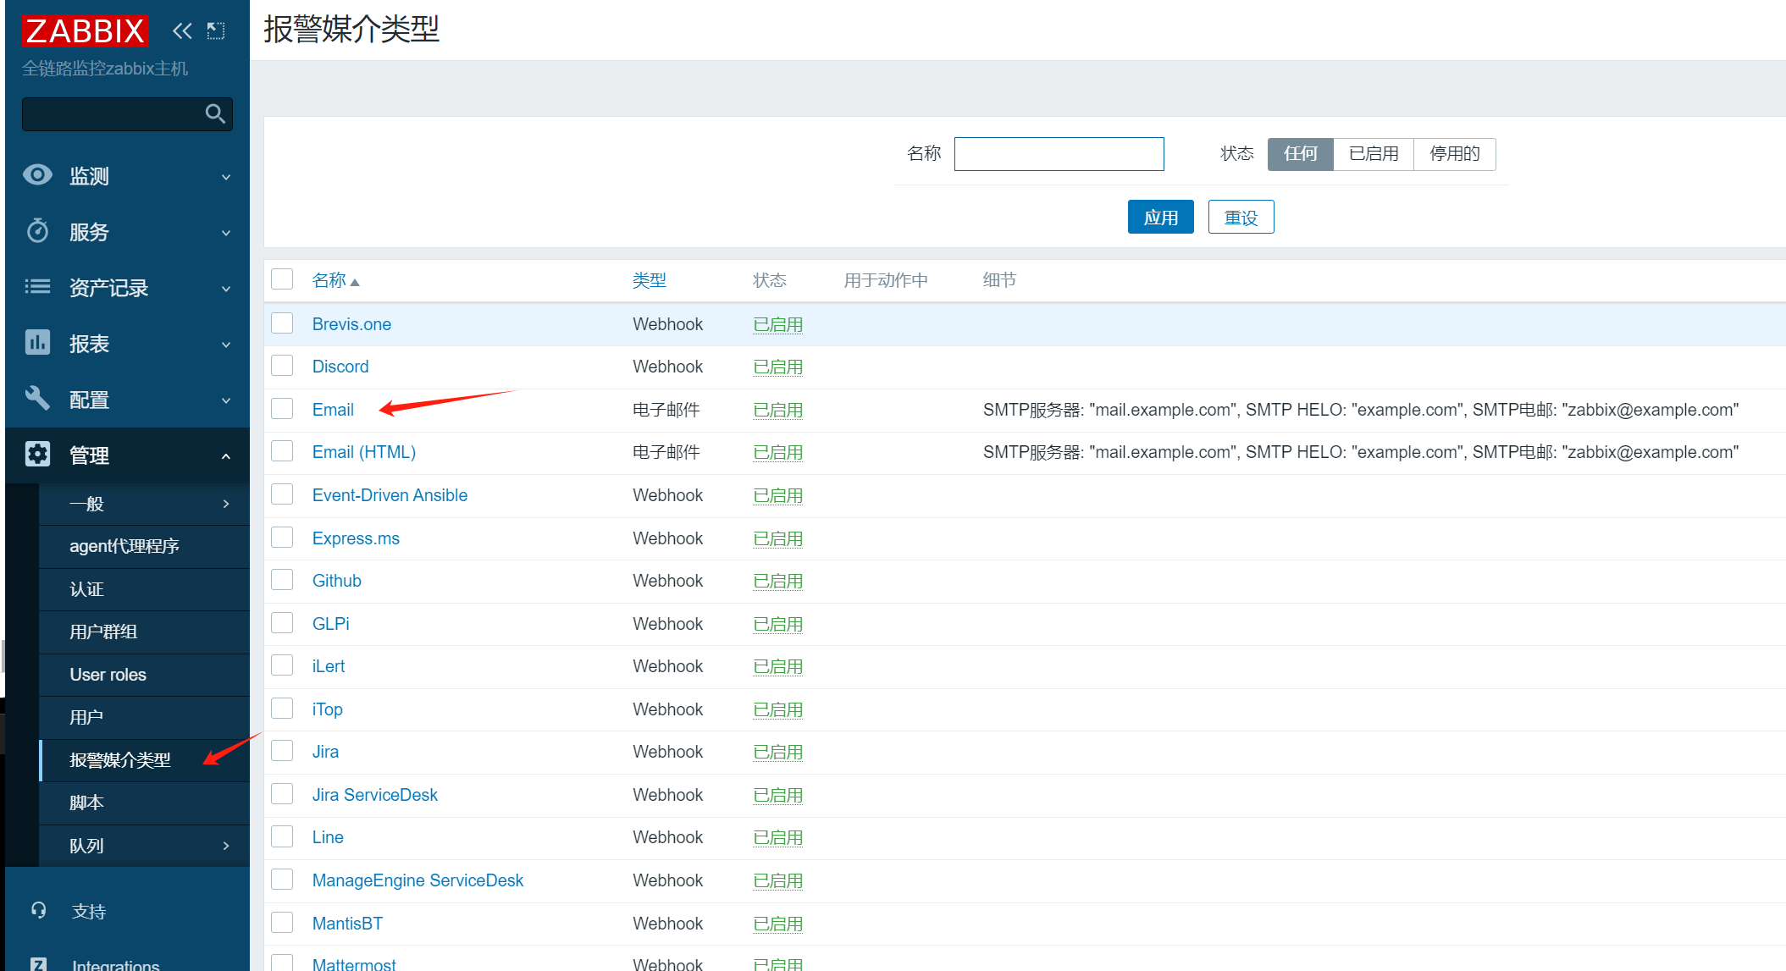Select the Email row checkbox
1786x971 pixels.
pos(282,409)
